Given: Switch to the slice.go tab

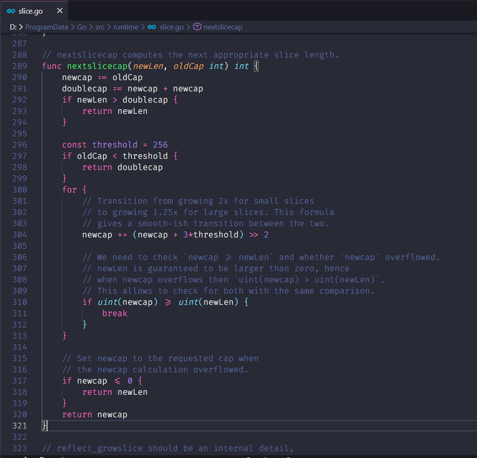Looking at the screenshot, I should [x=31, y=11].
